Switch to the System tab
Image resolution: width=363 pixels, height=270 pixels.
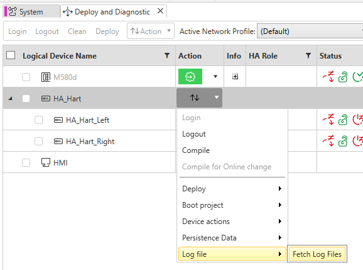(31, 11)
